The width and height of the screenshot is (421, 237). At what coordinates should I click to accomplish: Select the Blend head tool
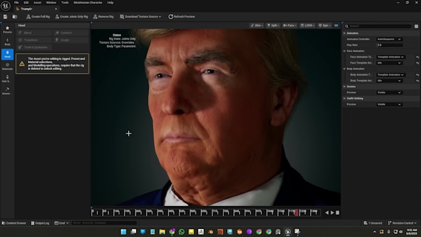[x=34, y=33]
